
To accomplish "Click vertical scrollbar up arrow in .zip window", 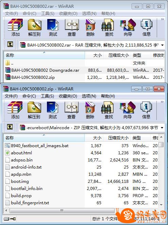I will click(162, 137).
